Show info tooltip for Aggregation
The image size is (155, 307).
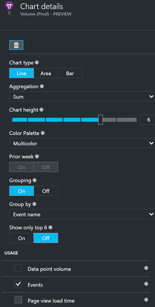(x=42, y=86)
